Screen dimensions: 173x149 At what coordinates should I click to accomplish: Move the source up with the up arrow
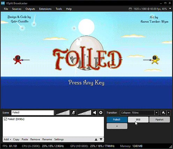pyautogui.click(x=96, y=139)
